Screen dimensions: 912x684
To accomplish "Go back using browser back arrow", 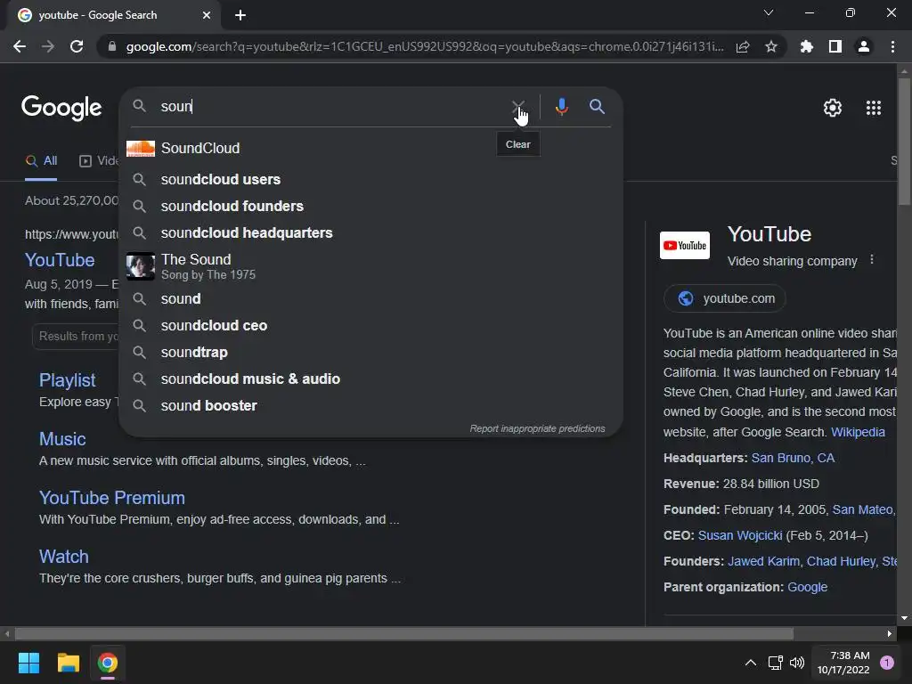I will click(20, 46).
